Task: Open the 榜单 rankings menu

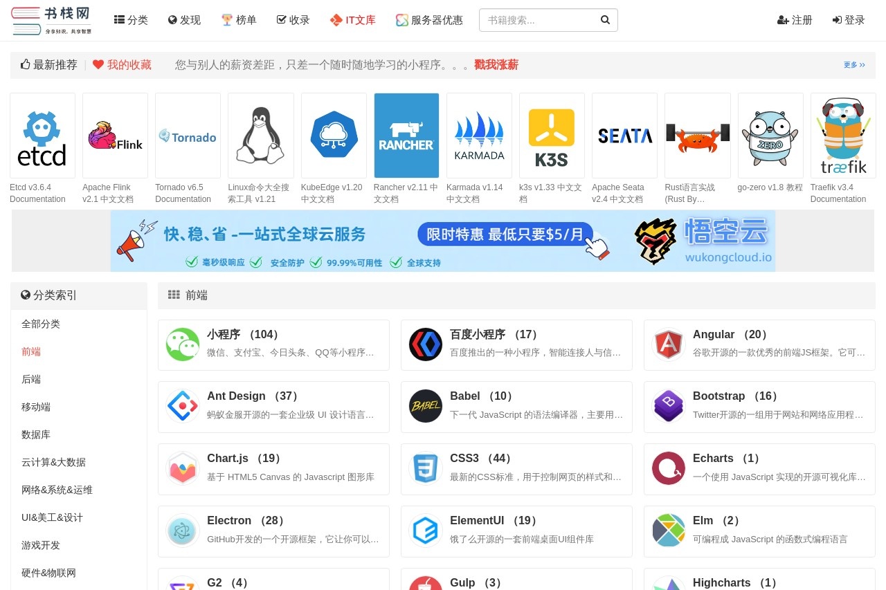Action: (x=239, y=20)
